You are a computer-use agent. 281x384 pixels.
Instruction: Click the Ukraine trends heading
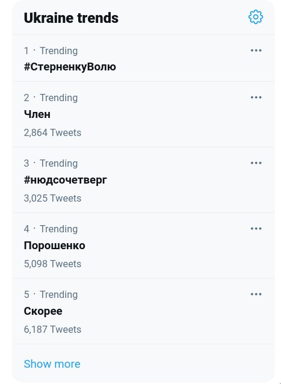pyautogui.click(x=71, y=18)
